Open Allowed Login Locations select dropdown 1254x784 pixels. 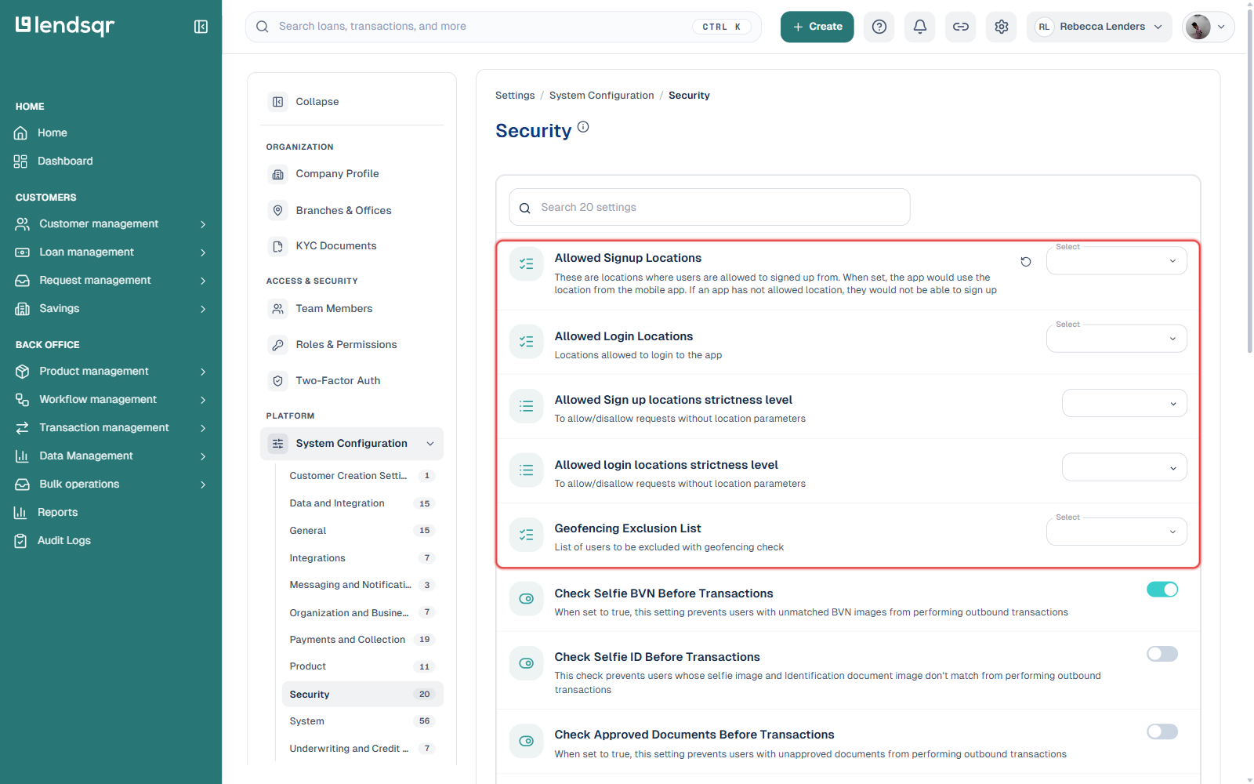1117,338
